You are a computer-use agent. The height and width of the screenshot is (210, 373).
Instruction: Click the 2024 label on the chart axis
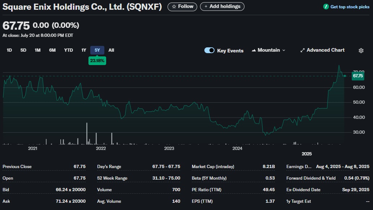(237, 149)
